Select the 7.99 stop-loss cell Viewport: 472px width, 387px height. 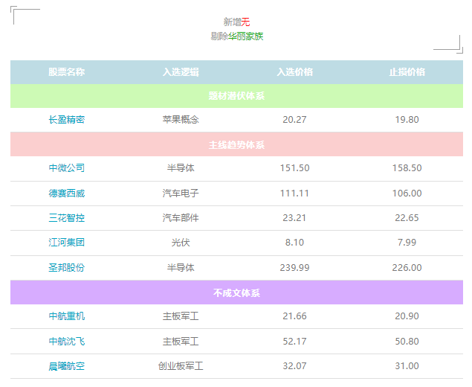tap(407, 243)
